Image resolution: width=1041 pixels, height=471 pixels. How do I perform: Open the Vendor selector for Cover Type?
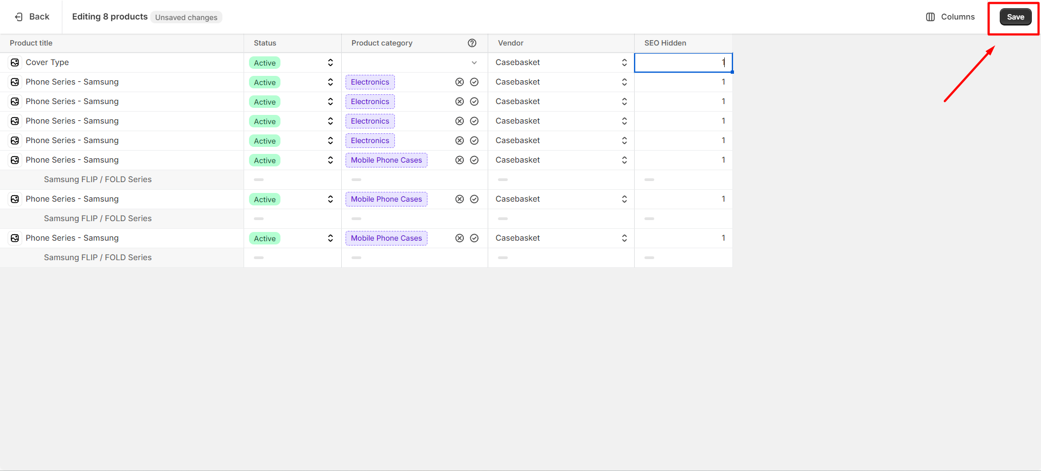coord(624,63)
